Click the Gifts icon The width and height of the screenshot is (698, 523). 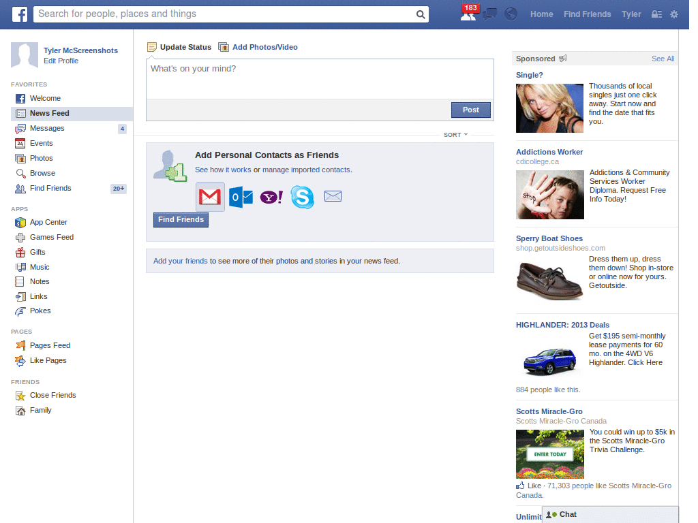pyautogui.click(x=20, y=252)
